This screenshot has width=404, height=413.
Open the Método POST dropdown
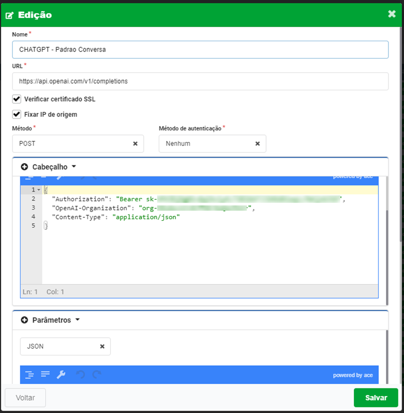(78, 144)
